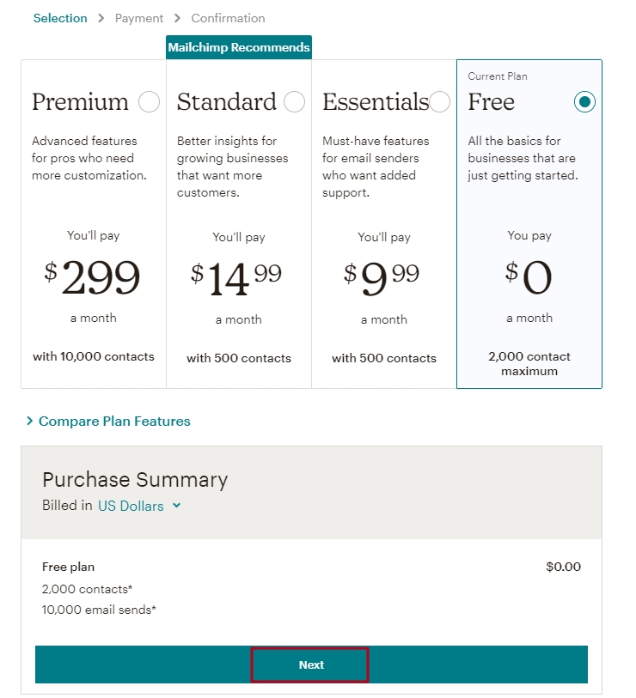Expand Compare Plan Features

point(114,422)
